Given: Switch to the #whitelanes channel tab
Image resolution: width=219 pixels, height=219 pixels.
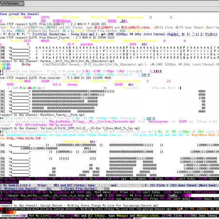Looking at the screenshot, I should pyautogui.click(x=12, y=3).
